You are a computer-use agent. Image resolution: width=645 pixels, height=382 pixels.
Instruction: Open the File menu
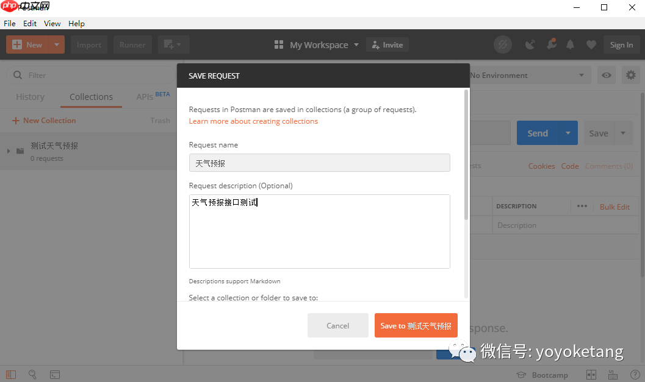pyautogui.click(x=10, y=23)
